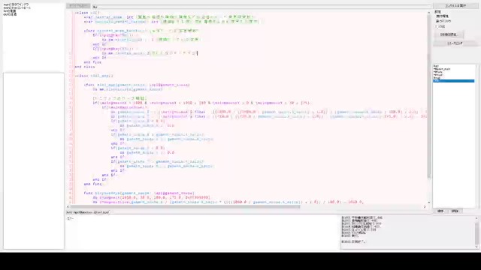Click the horizontal scrollbar's left arrow

coord(68,207)
